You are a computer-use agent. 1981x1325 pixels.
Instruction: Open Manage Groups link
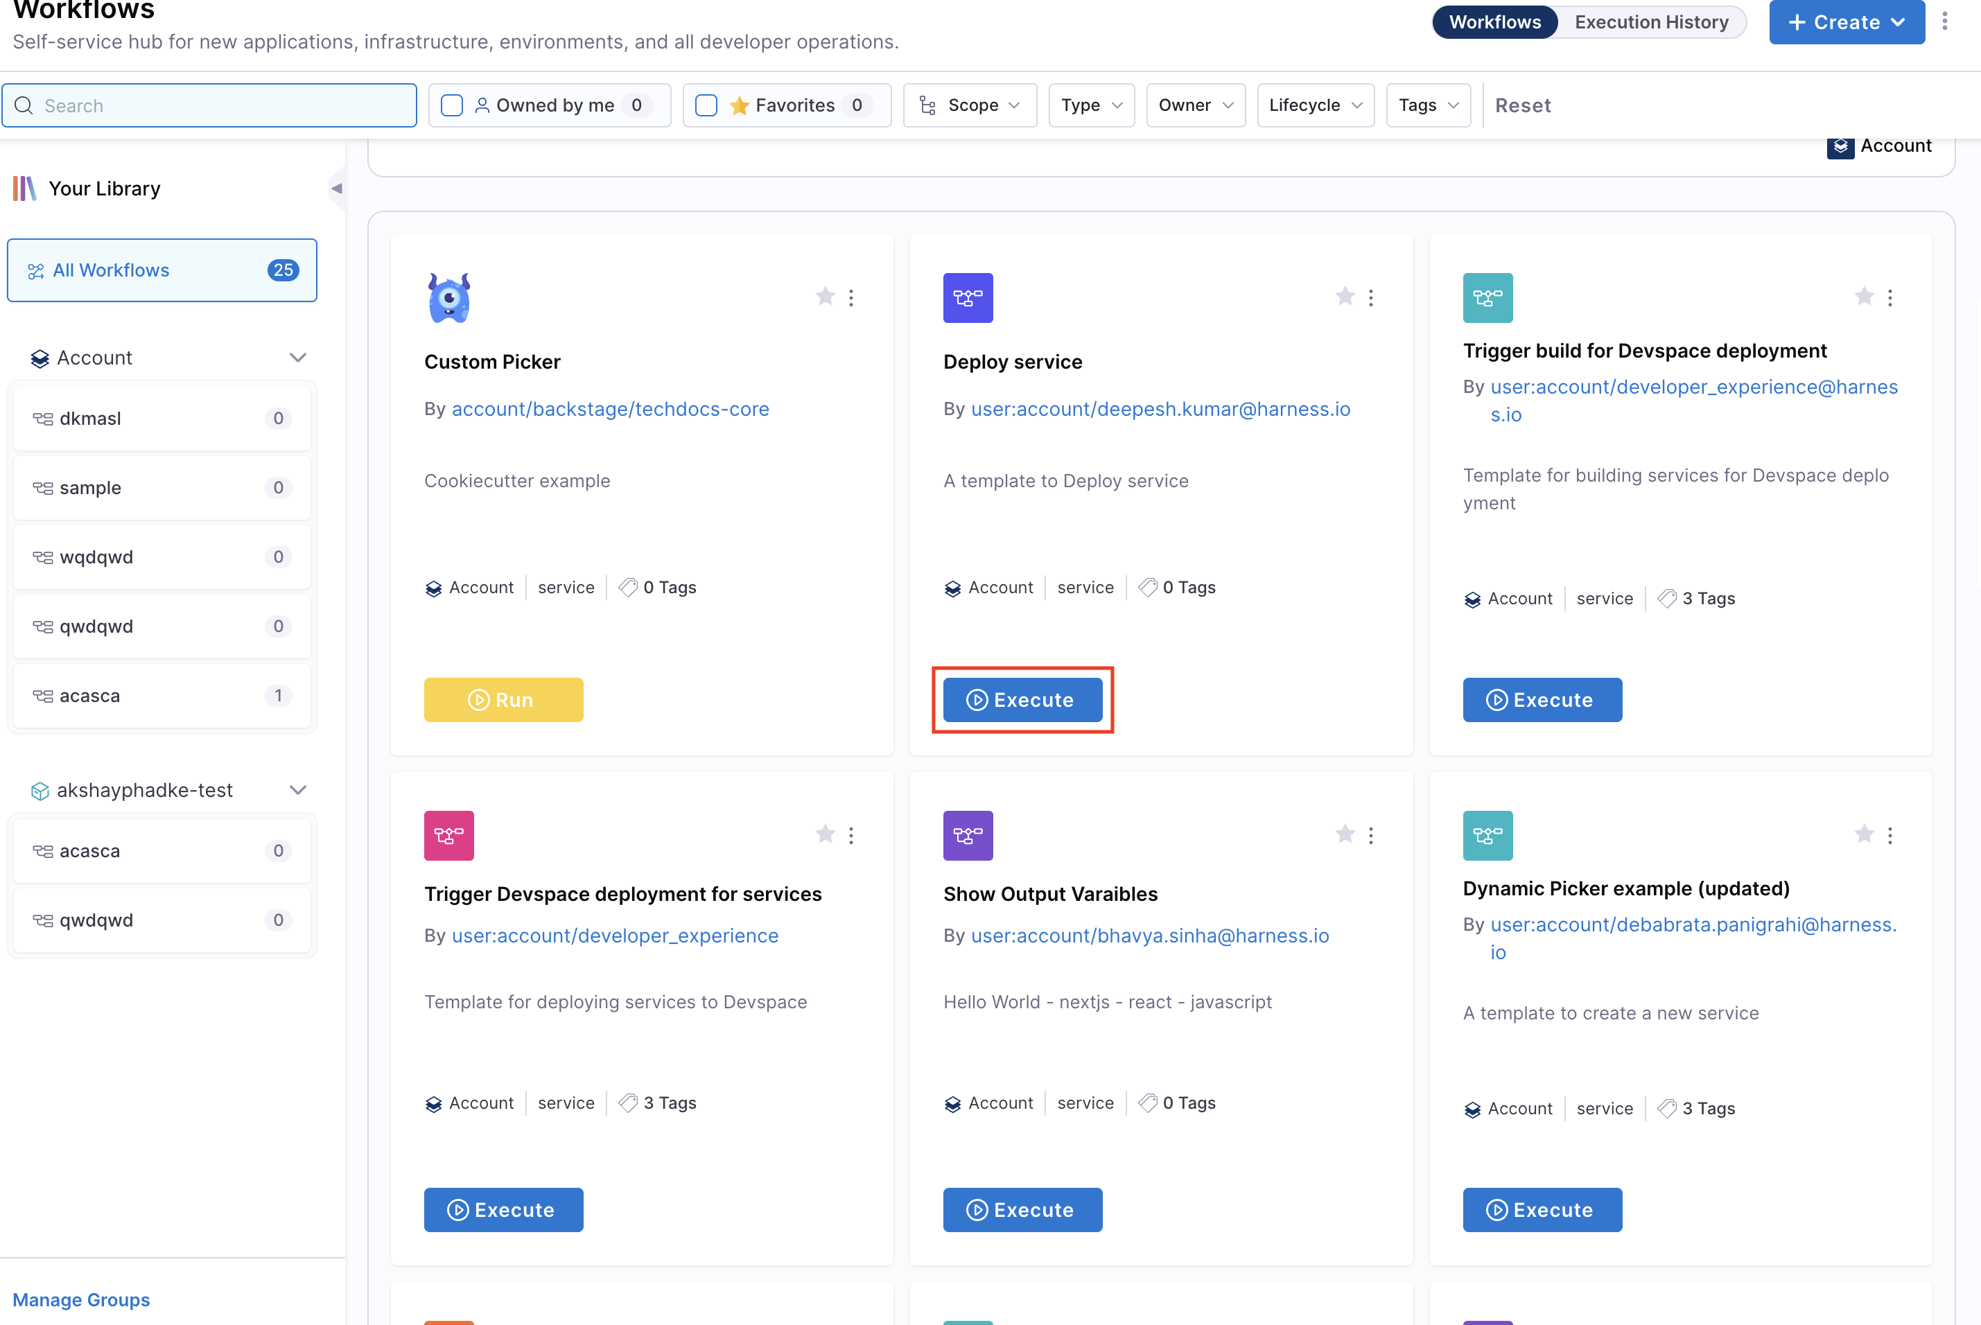pos(81,1299)
